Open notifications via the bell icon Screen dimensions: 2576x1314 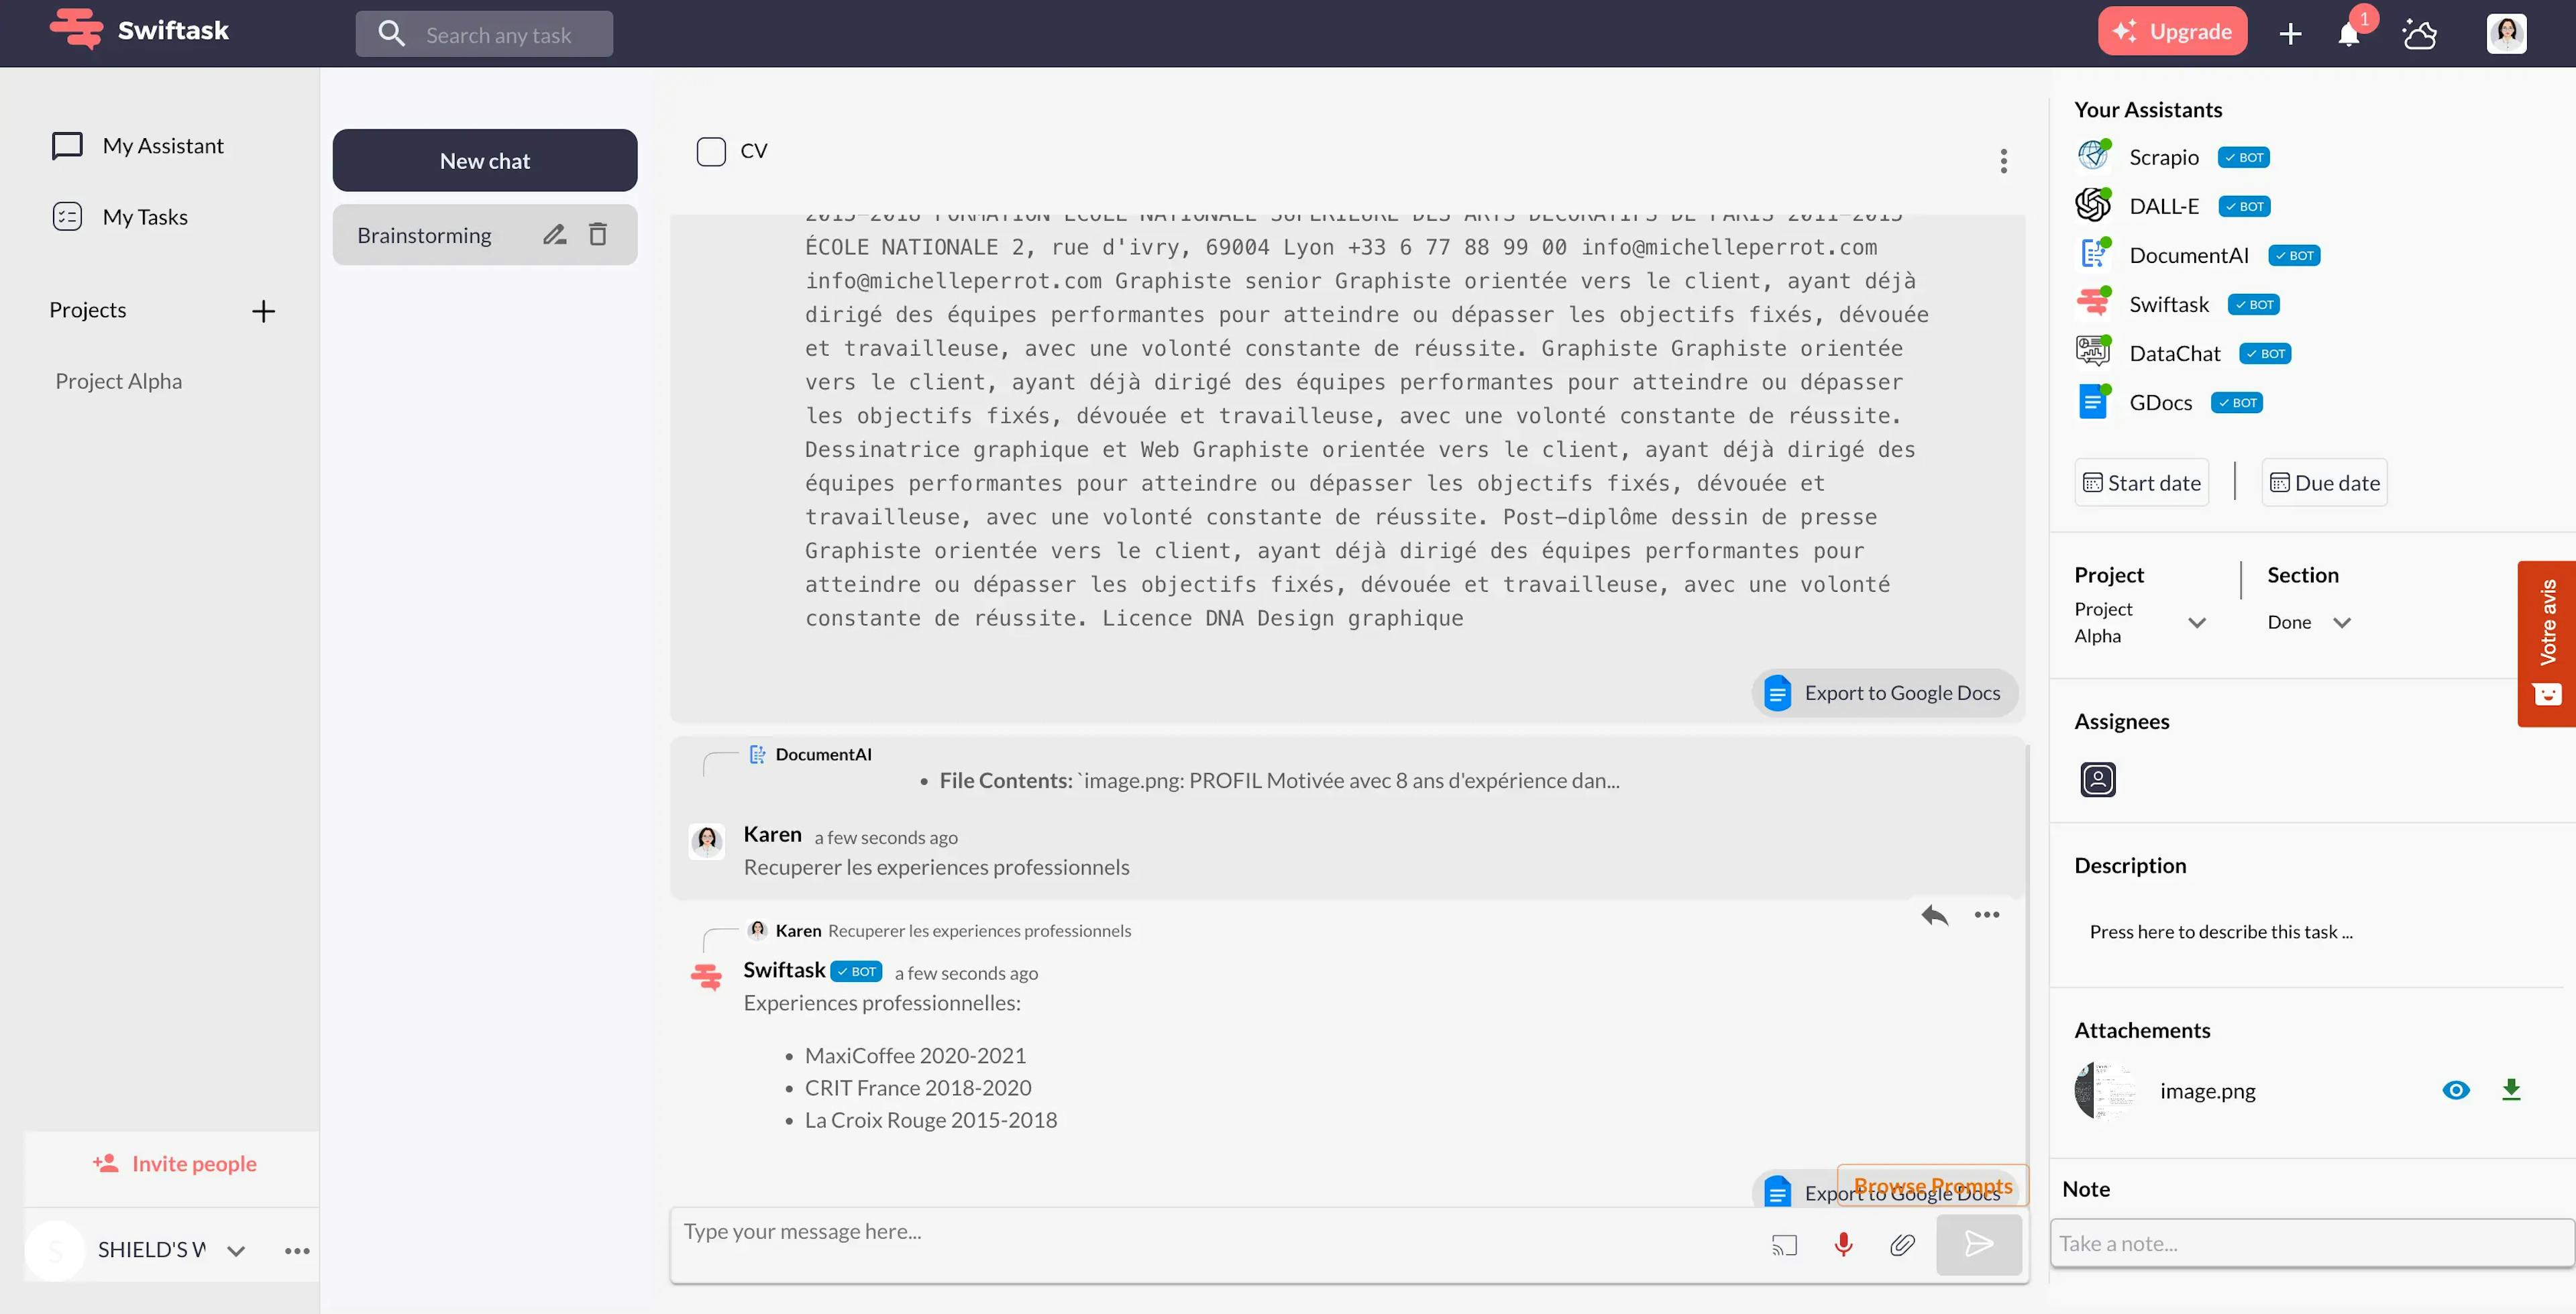click(x=2349, y=33)
